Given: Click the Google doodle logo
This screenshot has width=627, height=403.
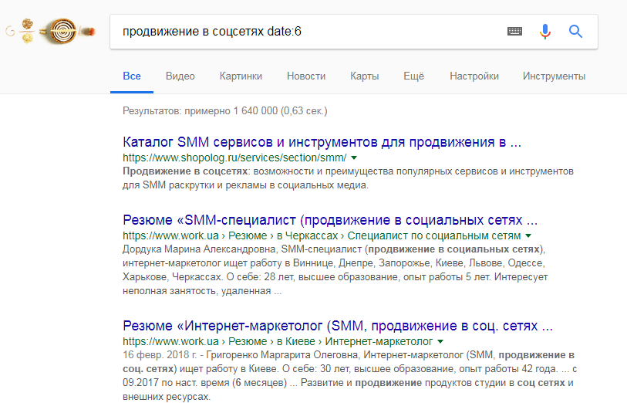Looking at the screenshot, I should pyautogui.click(x=51, y=32).
